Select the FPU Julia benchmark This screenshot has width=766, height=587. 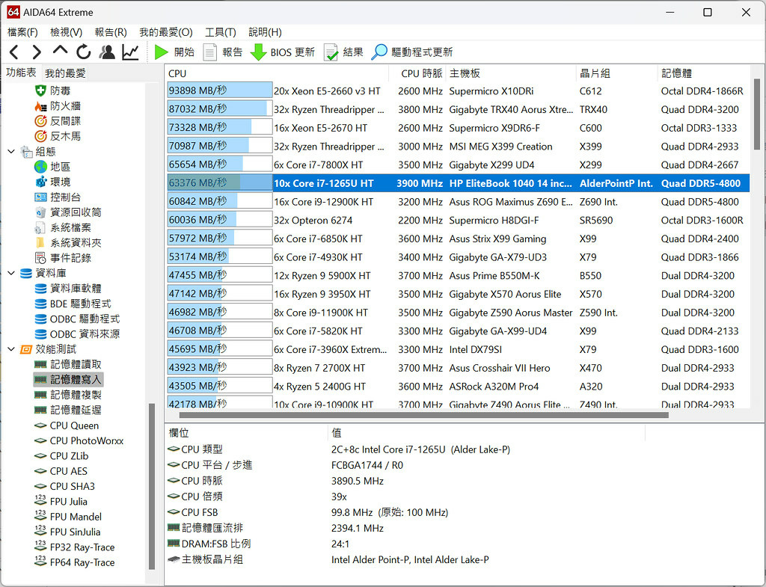pyautogui.click(x=61, y=501)
